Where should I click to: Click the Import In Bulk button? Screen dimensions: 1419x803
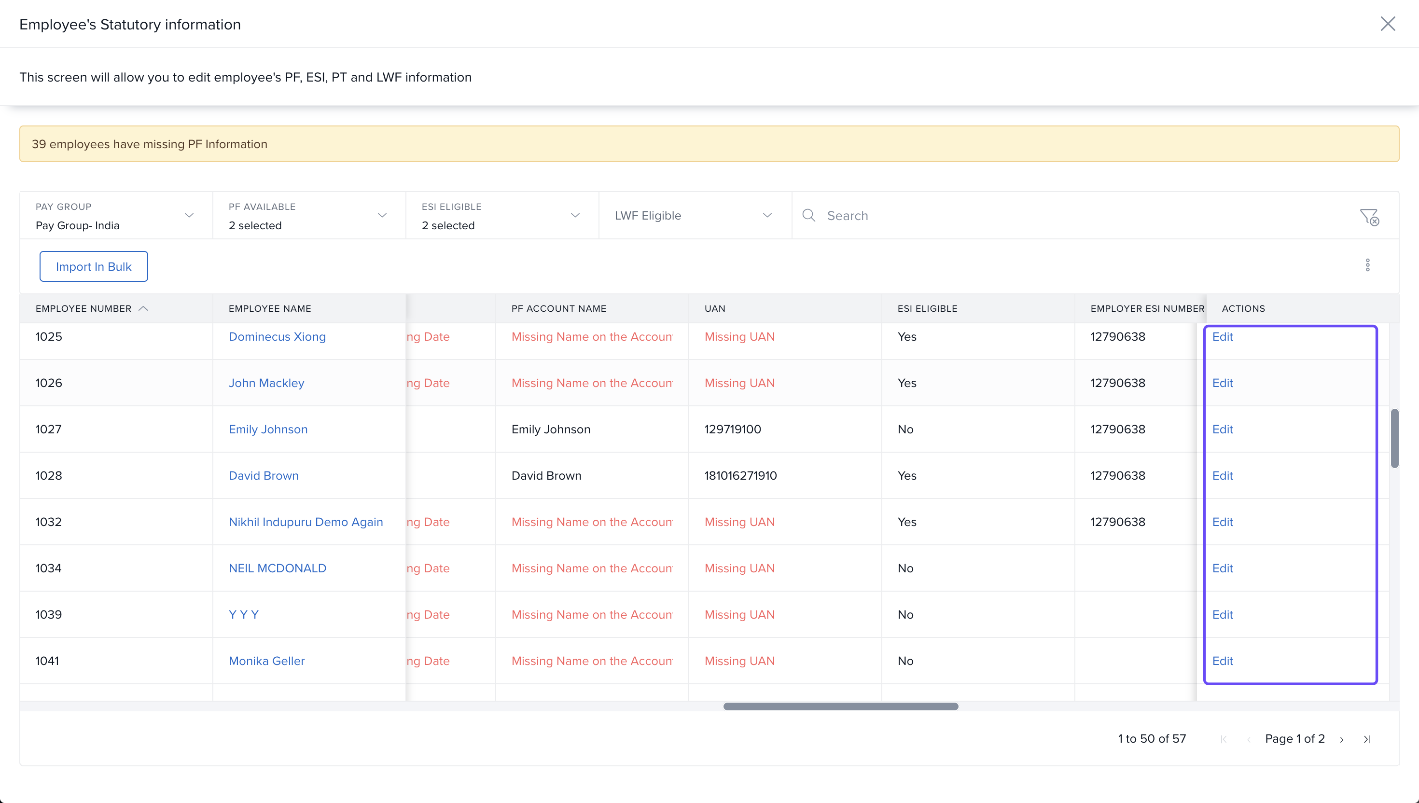pos(94,266)
